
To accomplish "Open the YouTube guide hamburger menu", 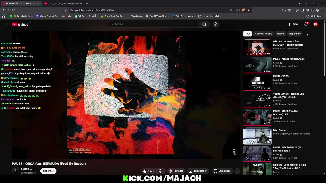I will pos(6,24).
